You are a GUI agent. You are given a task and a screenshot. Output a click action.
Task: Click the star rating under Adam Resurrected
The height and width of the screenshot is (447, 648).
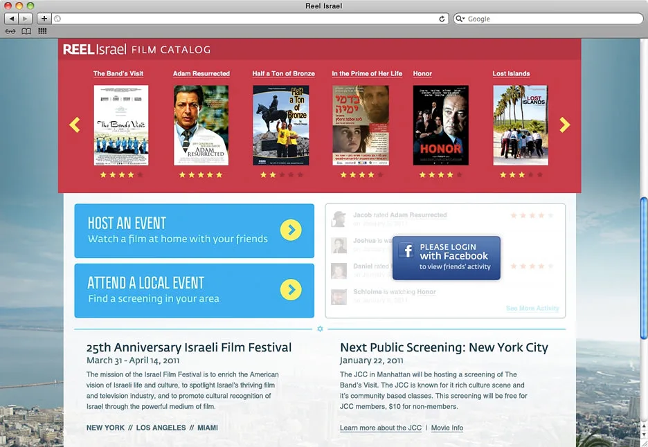click(x=201, y=175)
